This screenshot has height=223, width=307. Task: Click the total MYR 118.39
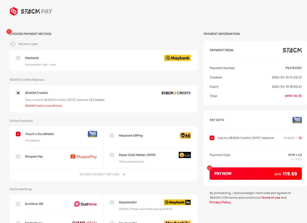point(293,96)
